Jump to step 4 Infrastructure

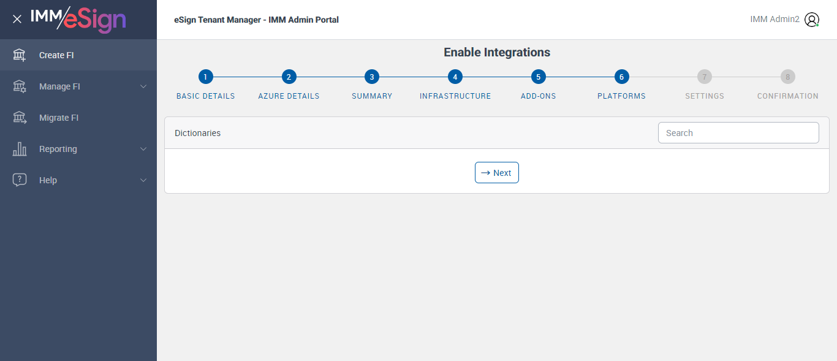pyautogui.click(x=455, y=77)
